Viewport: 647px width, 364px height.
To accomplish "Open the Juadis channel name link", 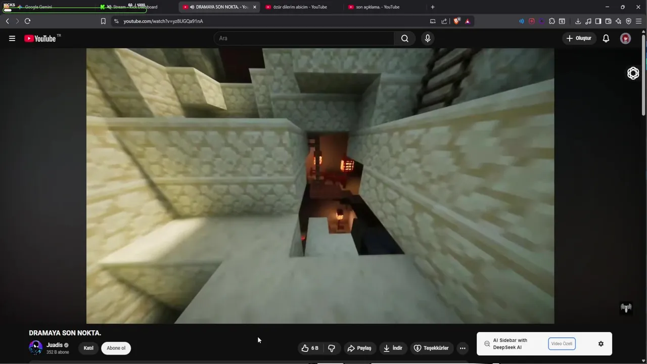I will 55,345.
